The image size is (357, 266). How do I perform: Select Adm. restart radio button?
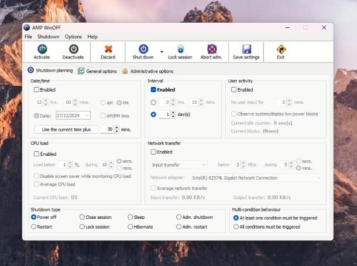click(x=179, y=227)
